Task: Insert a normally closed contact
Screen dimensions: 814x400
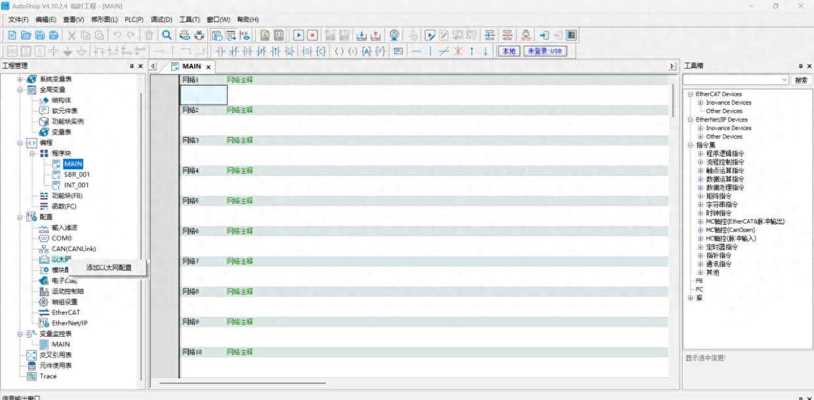Action: tap(234, 51)
